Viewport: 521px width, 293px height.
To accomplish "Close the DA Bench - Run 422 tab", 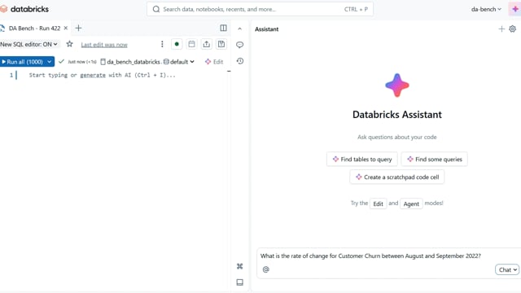I will click(66, 28).
